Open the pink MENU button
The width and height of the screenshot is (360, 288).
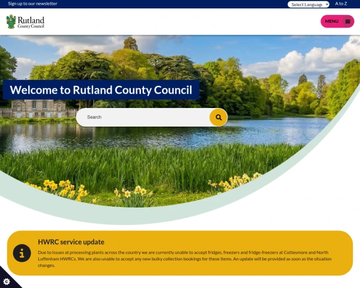click(337, 22)
